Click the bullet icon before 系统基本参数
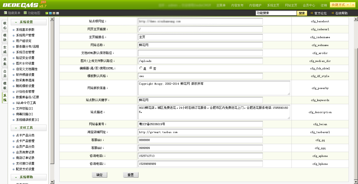Image resolution: width=358 pixels, height=184 pixels. point(14,30)
